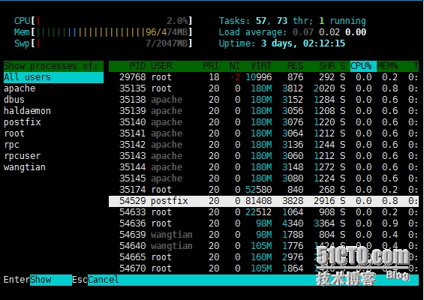Select apache process row PID 35144
Viewport: 424px width, 300px height.
tap(263, 167)
